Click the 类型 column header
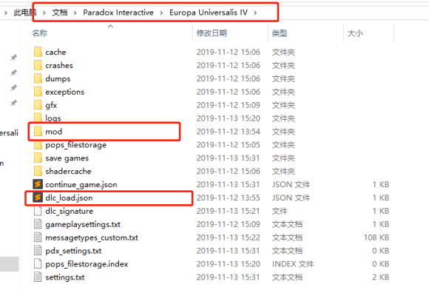This screenshot has height=290, width=429. point(280,33)
